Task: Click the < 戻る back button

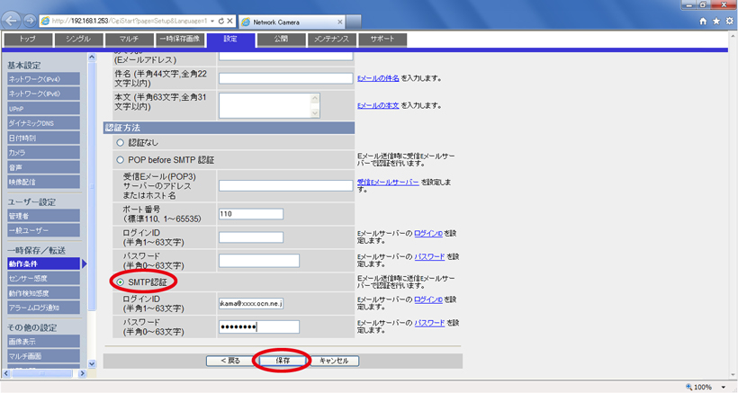Action: 230,361
